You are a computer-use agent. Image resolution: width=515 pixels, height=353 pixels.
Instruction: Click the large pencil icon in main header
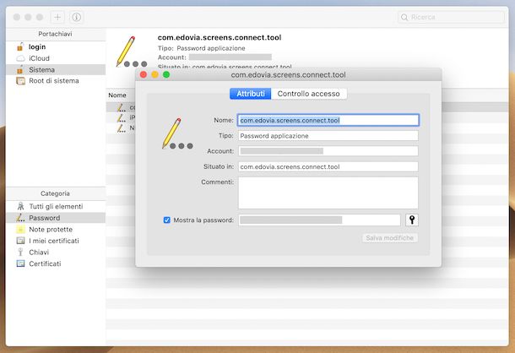pyautogui.click(x=132, y=52)
